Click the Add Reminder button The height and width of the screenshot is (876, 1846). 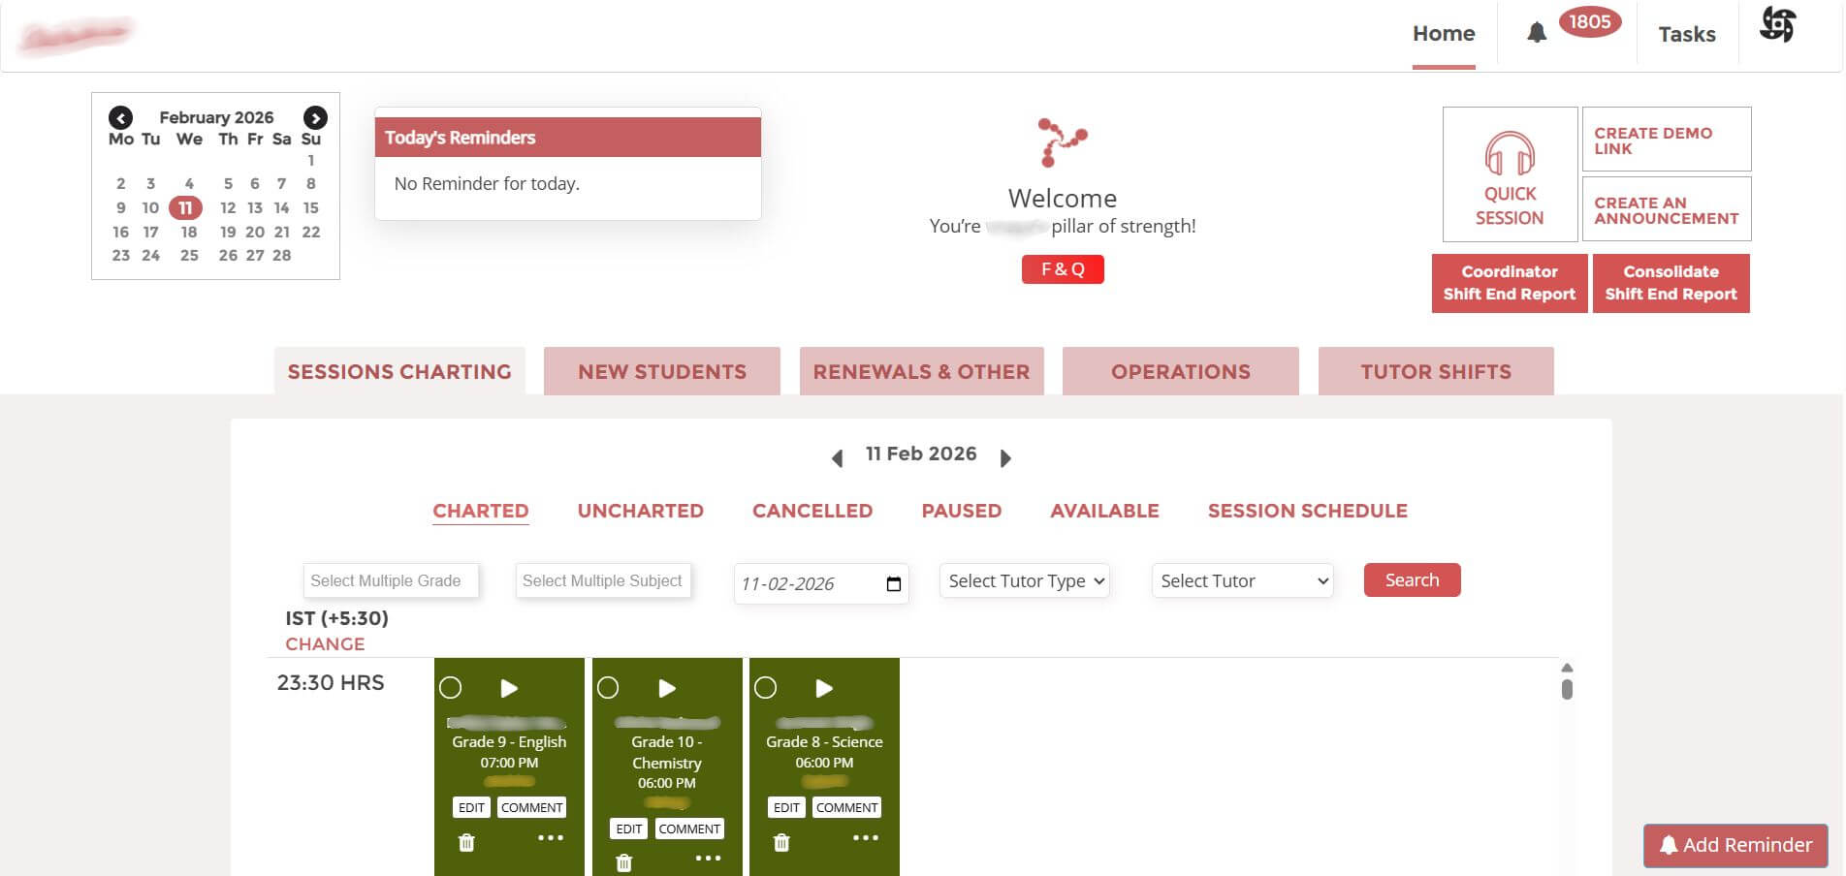click(x=1735, y=845)
